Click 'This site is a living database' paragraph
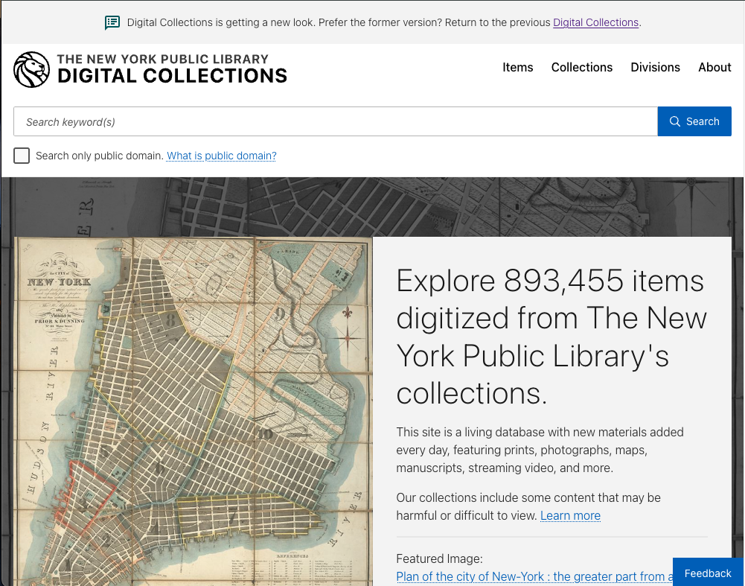745x586 pixels. click(540, 450)
